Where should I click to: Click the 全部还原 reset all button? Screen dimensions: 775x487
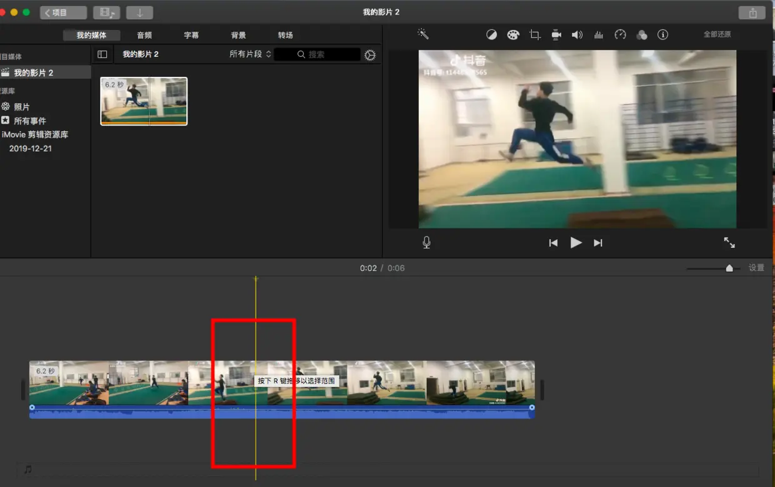click(x=717, y=35)
